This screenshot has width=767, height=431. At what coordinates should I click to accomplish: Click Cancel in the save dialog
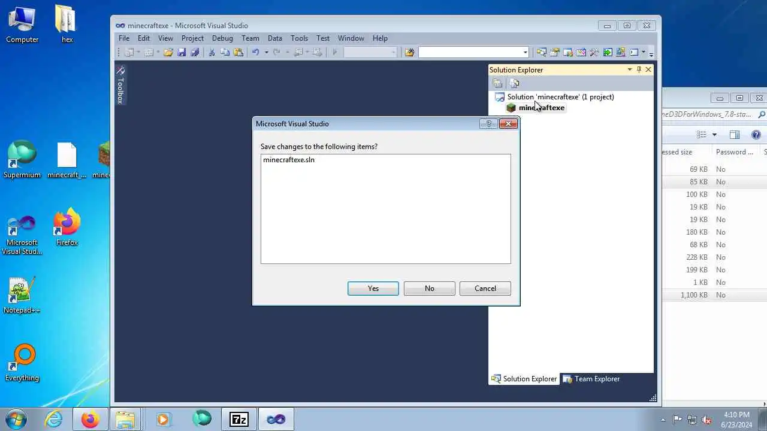[485, 289]
